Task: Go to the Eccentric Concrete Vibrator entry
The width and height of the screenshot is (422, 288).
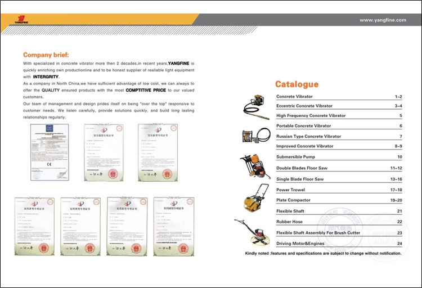Action: tap(304, 106)
